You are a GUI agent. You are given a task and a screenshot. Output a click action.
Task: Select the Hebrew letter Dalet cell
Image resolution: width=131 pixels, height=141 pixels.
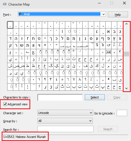[10, 39]
